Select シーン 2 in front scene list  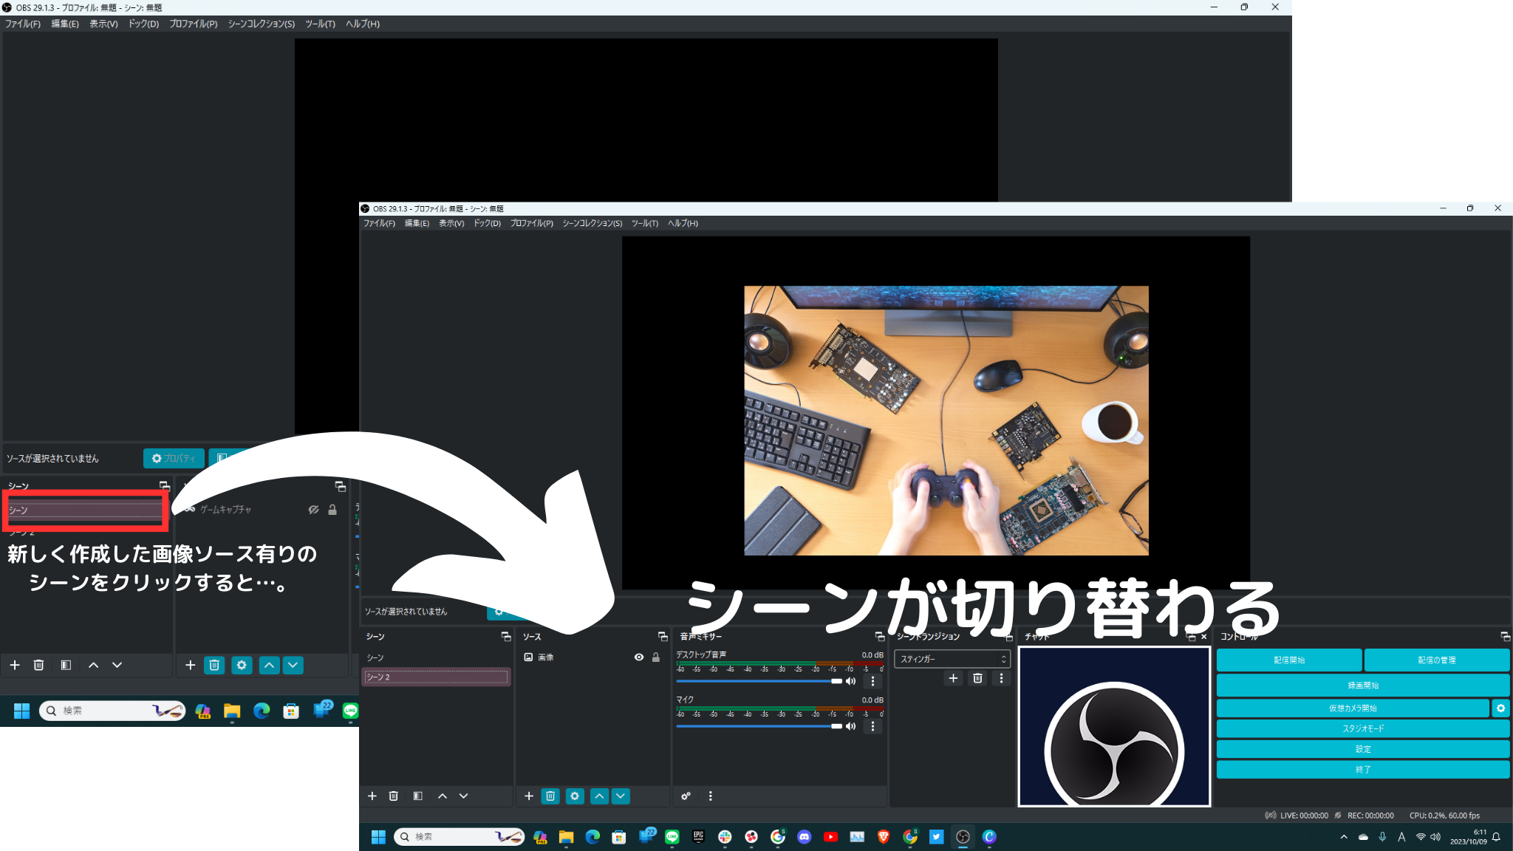tap(436, 677)
